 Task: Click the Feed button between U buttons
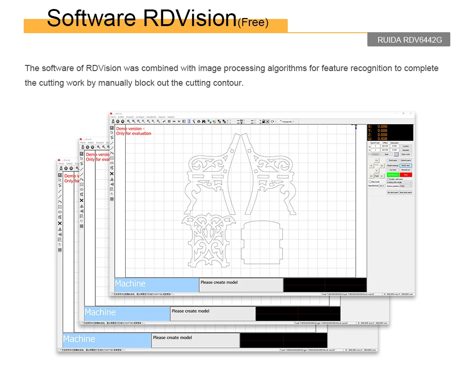point(377,176)
